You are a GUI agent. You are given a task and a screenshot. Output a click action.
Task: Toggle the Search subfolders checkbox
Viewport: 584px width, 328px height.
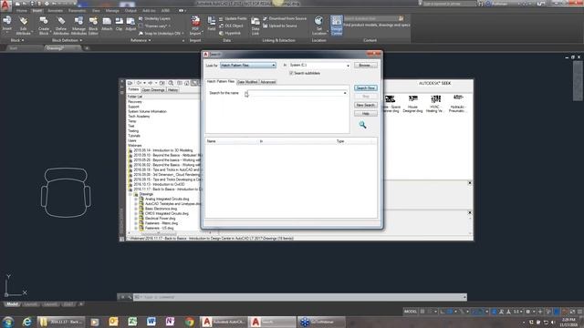click(x=291, y=73)
